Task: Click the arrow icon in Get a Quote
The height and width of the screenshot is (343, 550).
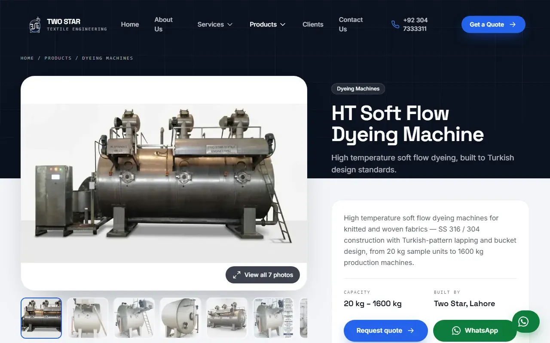Action: click(513, 24)
